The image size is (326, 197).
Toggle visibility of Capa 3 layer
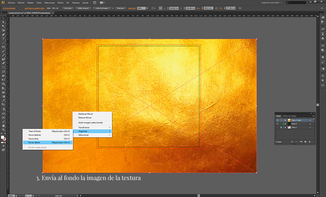tap(277, 124)
